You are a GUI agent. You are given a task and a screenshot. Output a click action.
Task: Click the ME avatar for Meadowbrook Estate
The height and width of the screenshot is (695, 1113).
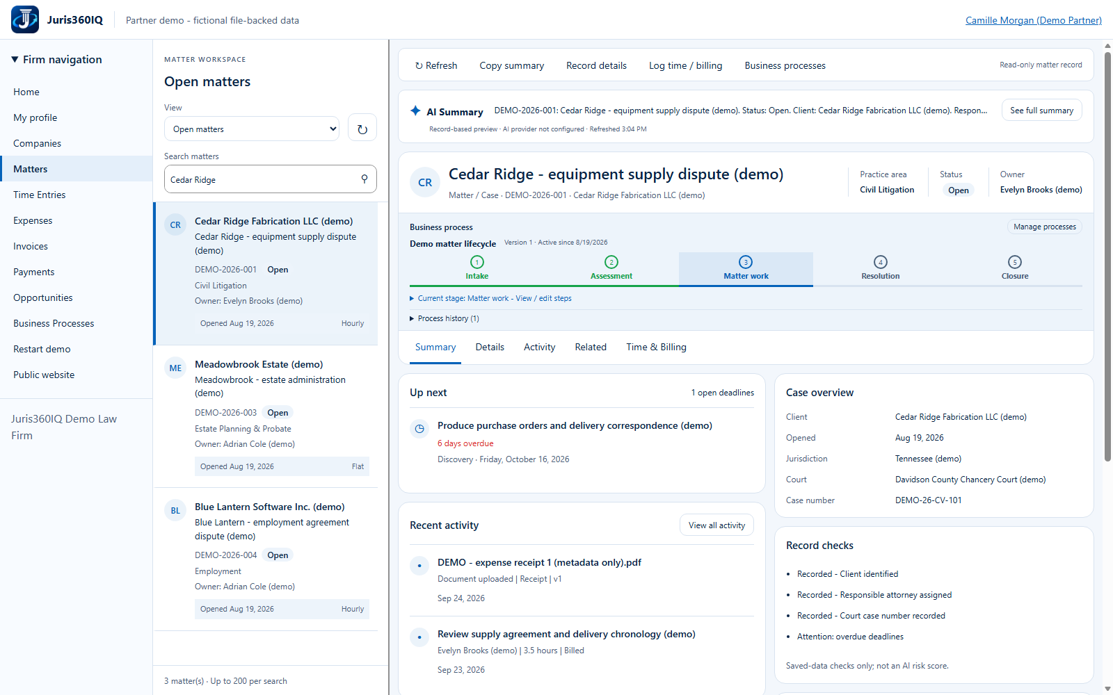[x=175, y=368]
